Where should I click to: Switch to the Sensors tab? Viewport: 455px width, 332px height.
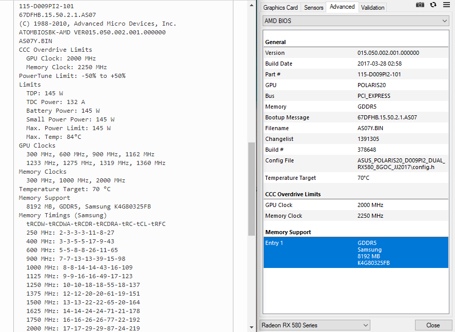pos(313,8)
